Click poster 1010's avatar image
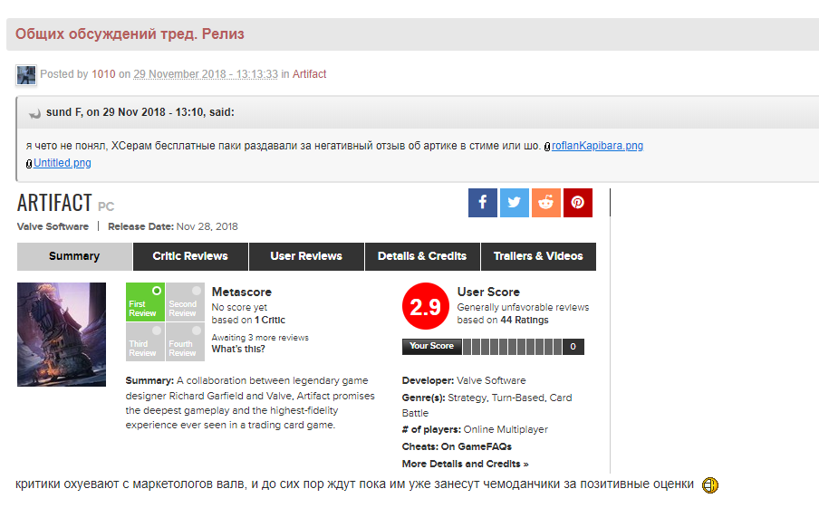819x508 pixels. click(26, 74)
